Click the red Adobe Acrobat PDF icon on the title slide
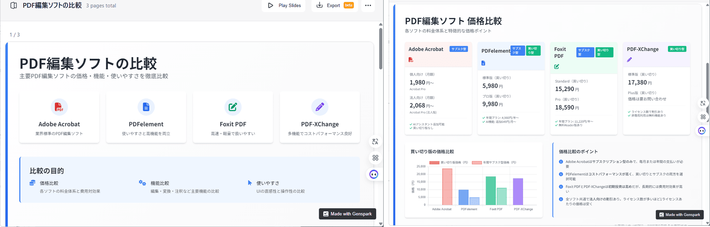The height and width of the screenshot is (227, 710). coord(59,107)
